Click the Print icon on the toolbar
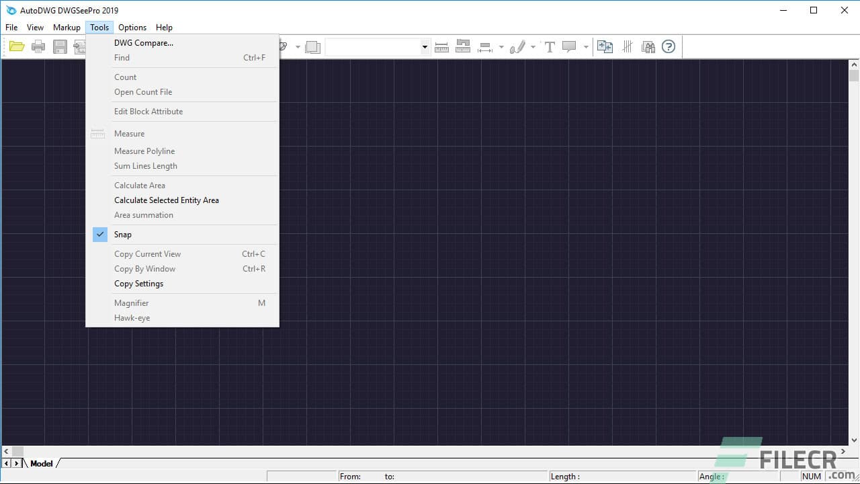860x484 pixels. [x=38, y=46]
